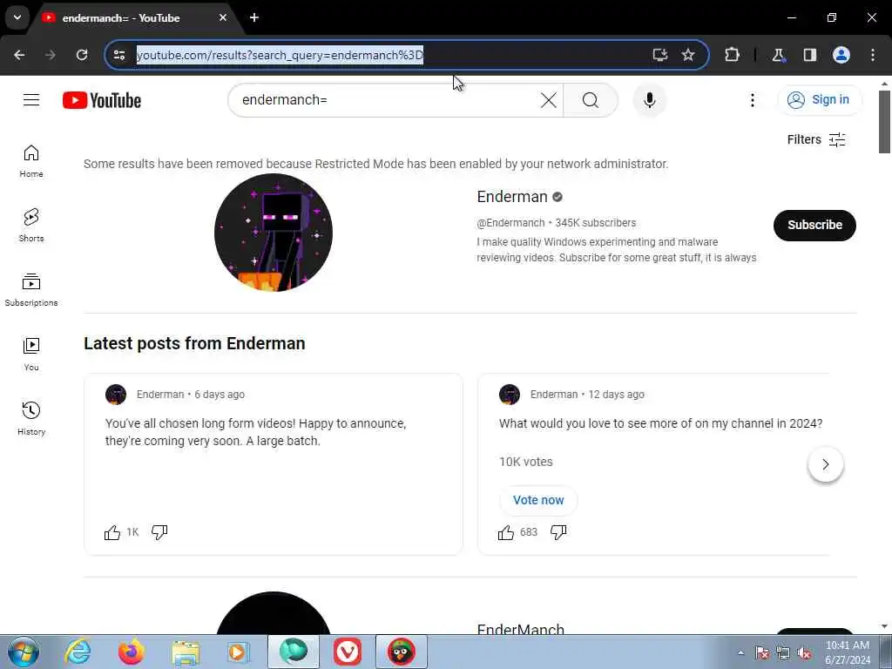Click the YouTube logo
This screenshot has width=892, height=669.
[x=102, y=100]
